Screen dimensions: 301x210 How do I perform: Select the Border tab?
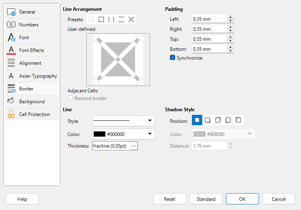pyautogui.click(x=32, y=89)
